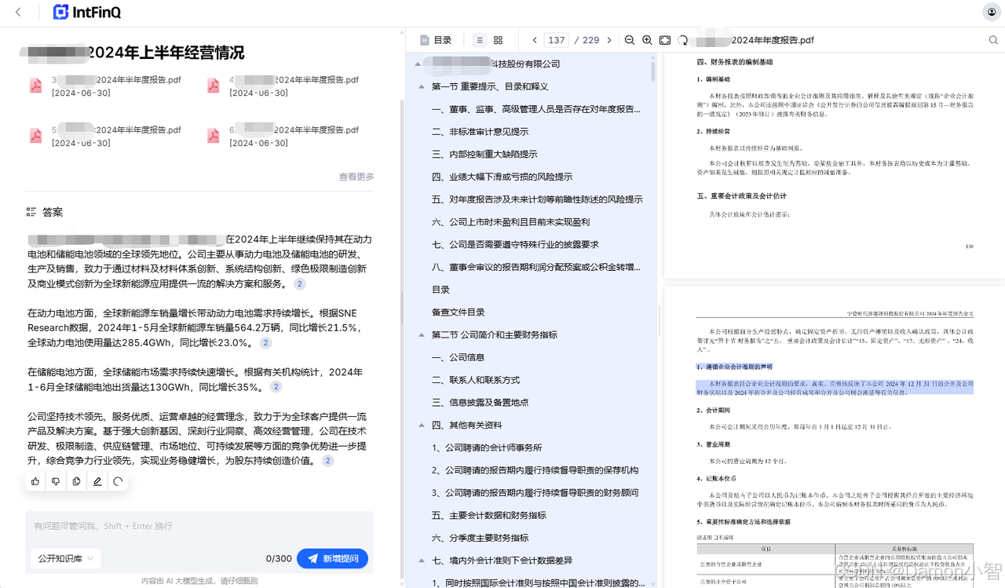This screenshot has width=1005, height=588.
Task: Open the user avatar menu
Action: click(x=991, y=13)
